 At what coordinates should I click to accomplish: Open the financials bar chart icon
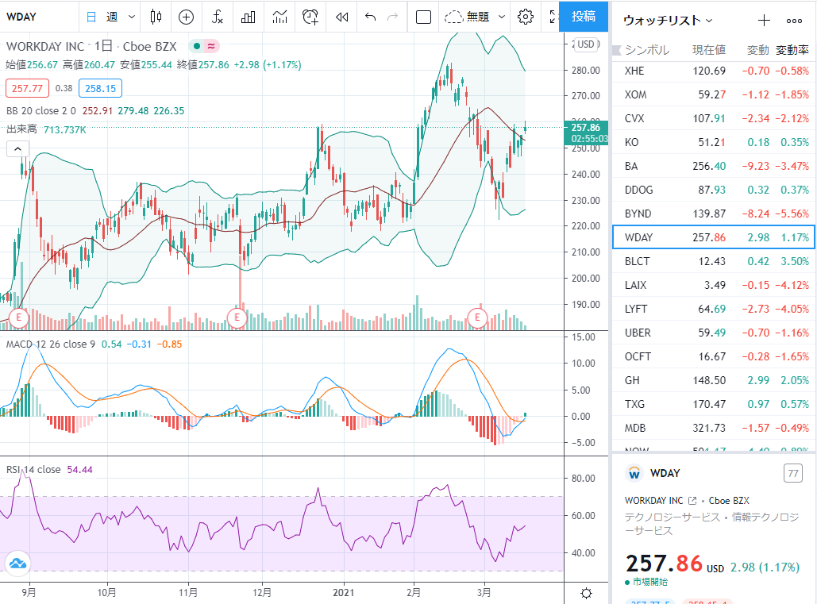249,17
